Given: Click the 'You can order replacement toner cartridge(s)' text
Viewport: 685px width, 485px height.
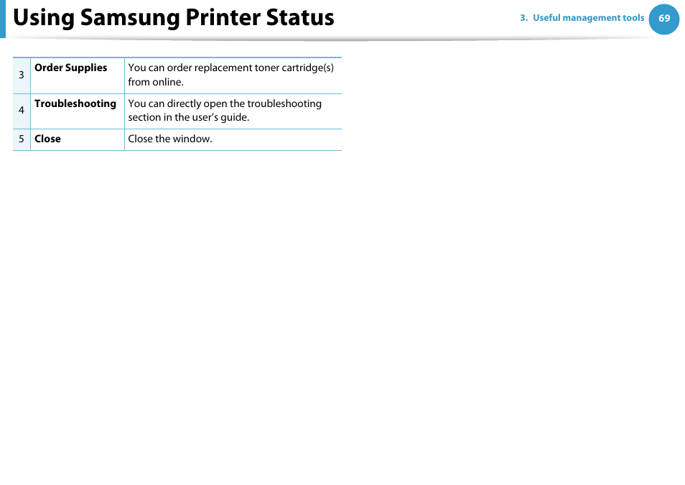Looking at the screenshot, I should point(230,68).
